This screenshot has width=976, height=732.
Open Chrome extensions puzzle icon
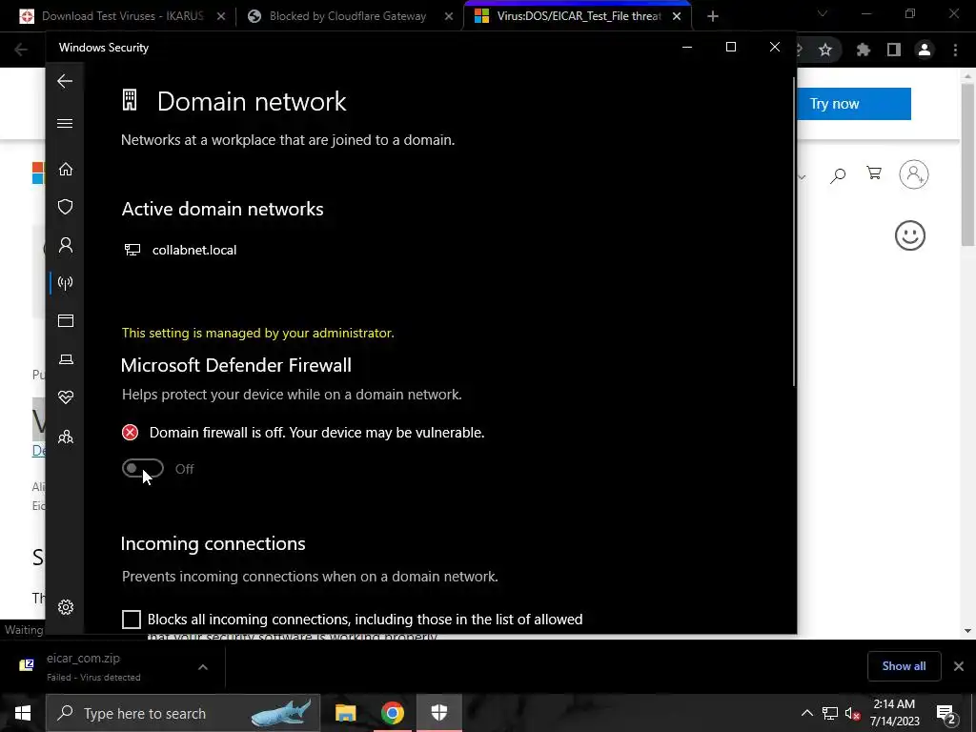(864, 50)
